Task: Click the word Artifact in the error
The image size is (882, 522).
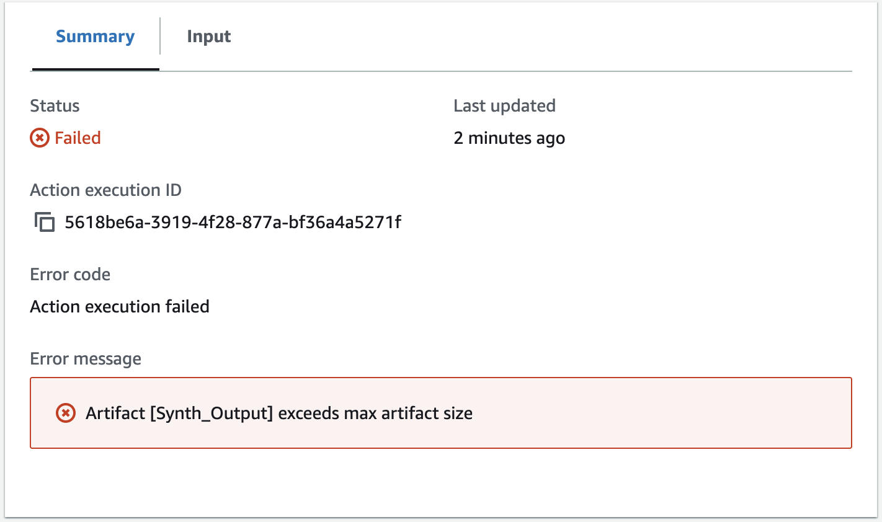Action: click(x=115, y=414)
